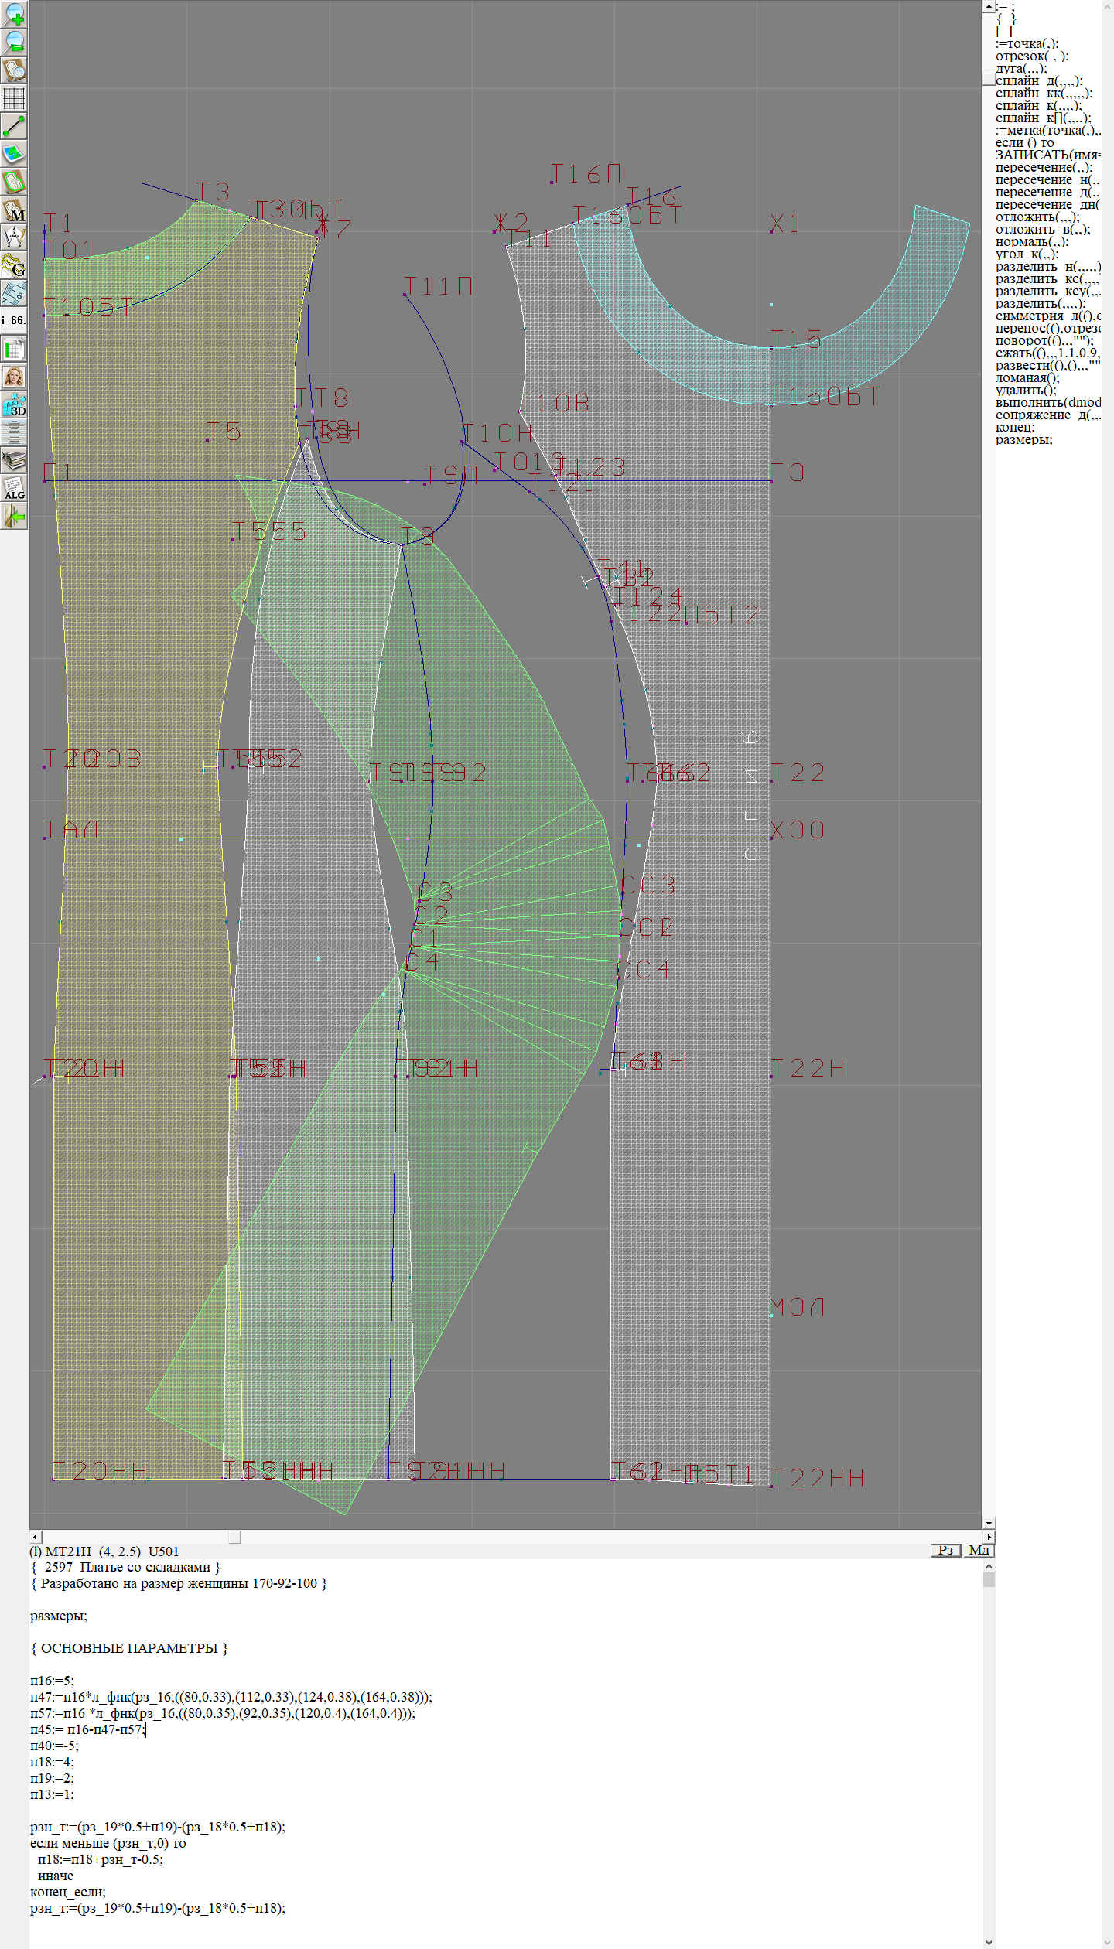Click the ALG algorithm icon
The height and width of the screenshot is (1949, 1114).
coord(14,489)
